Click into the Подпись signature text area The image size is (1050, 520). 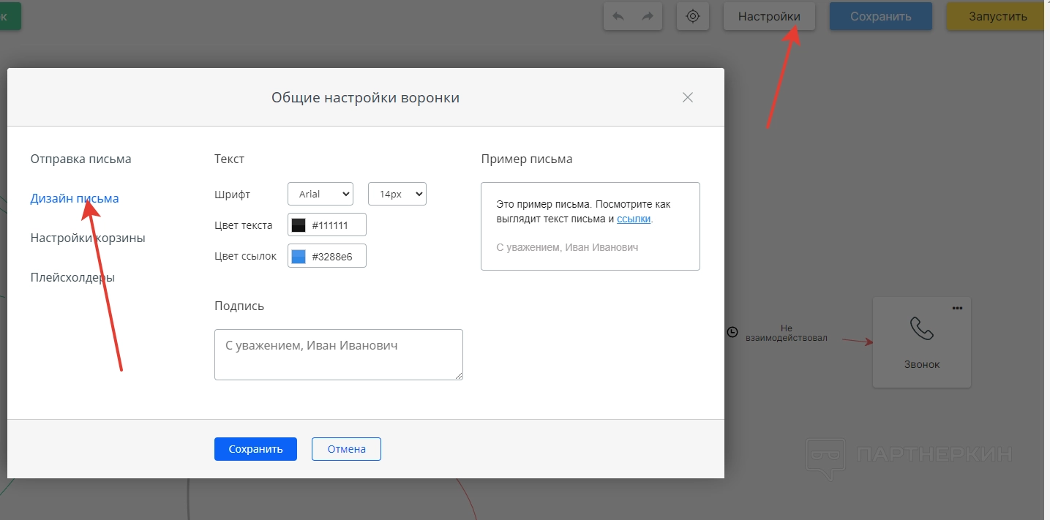[338, 355]
